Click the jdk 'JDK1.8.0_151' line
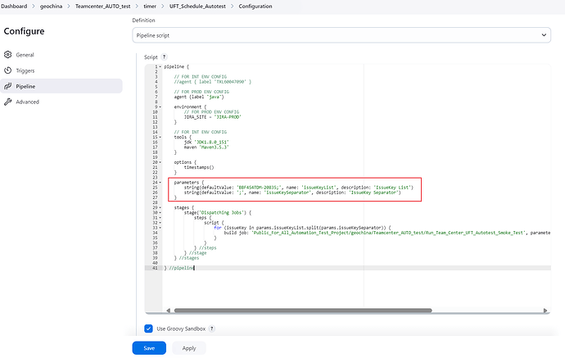Screen dimensions: 565x358 206,143
